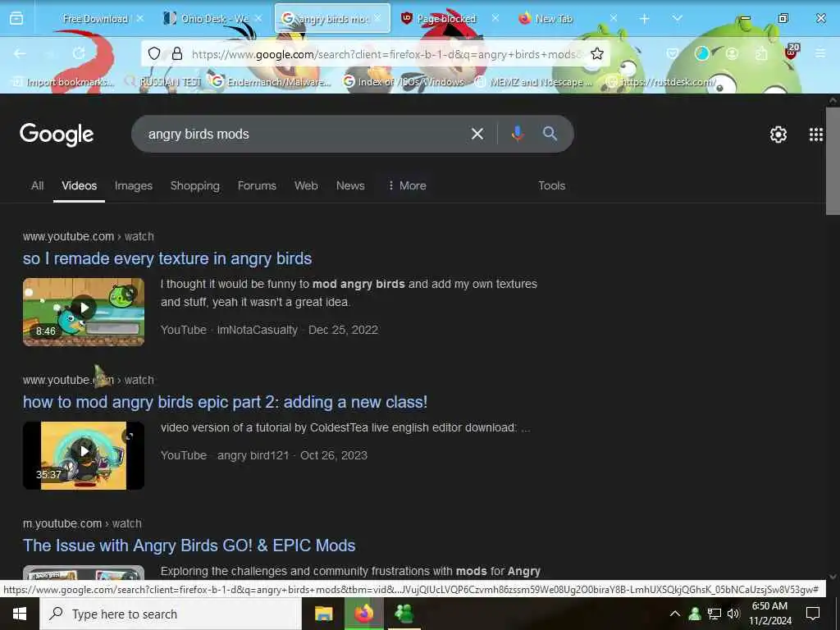Open the rustdesk.com bookmark
The image size is (840, 630).
(661, 82)
